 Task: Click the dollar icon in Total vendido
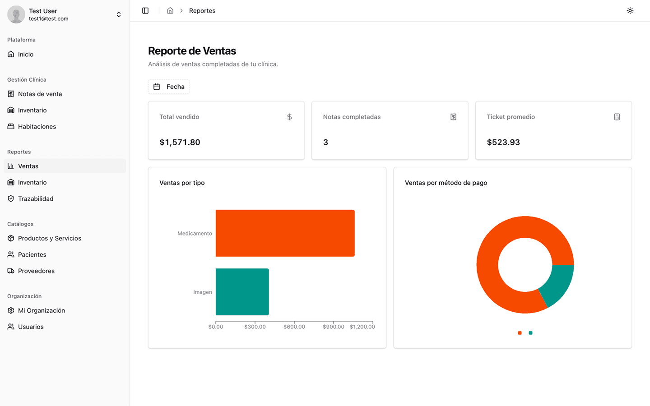[x=289, y=117]
